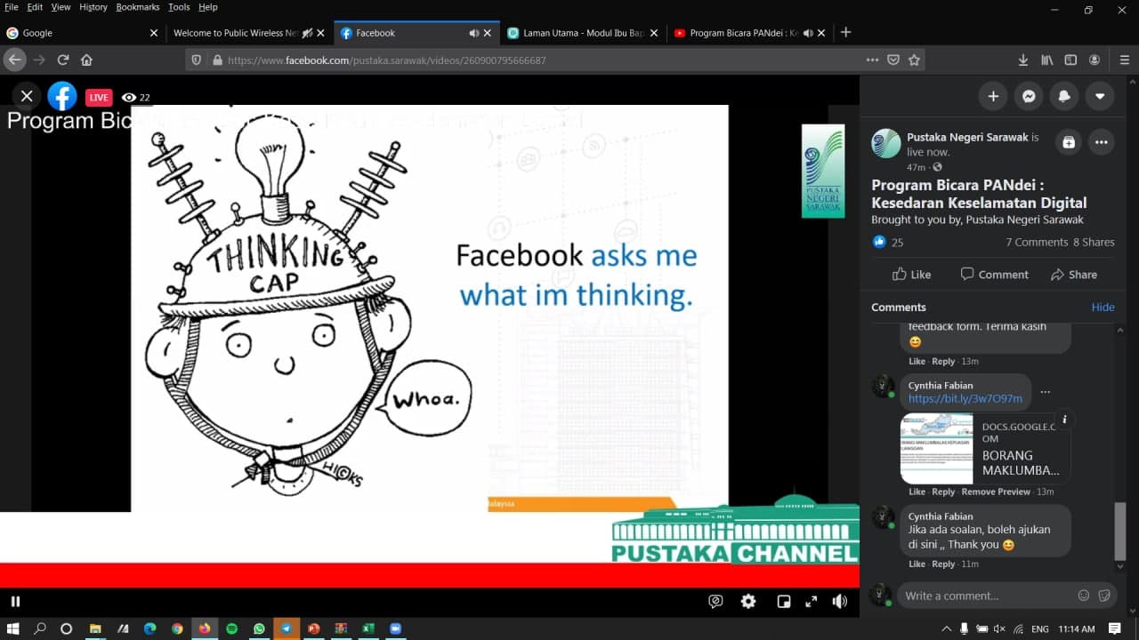This screenshot has width=1139, height=640.
Task: Mute audio on the YouTube tab
Action: click(808, 33)
